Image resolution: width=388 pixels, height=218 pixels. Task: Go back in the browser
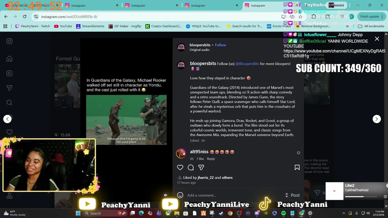click(6, 17)
